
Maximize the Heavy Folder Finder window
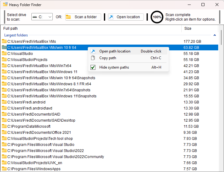tap(203, 5)
